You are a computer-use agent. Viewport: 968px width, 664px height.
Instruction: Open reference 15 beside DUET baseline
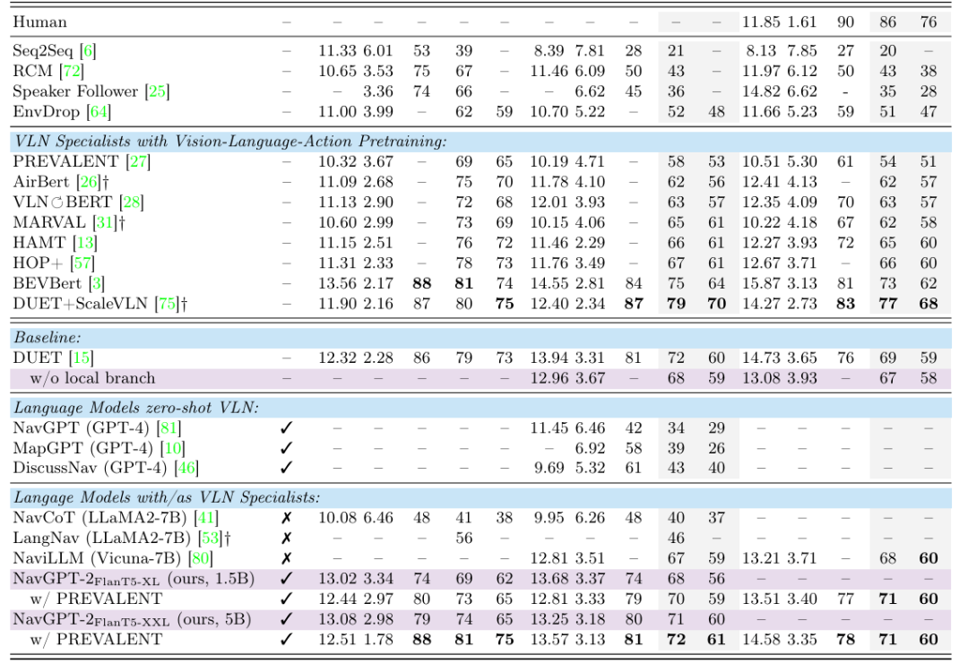[82, 358]
